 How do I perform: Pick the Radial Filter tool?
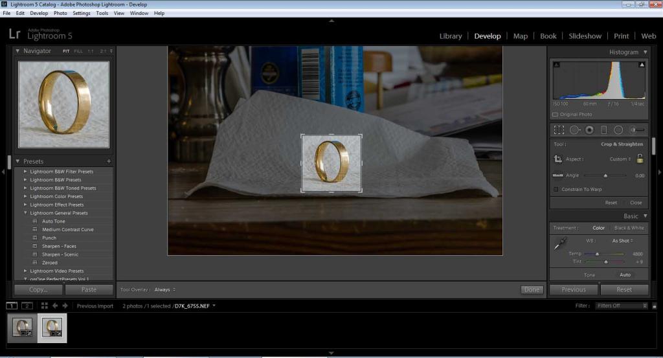point(618,129)
